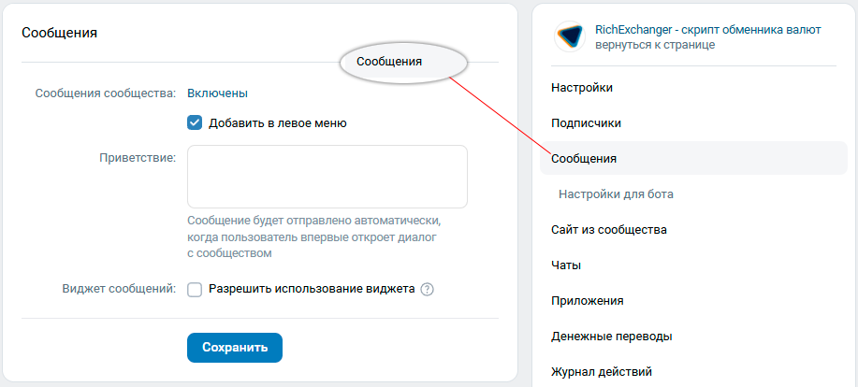Enable Разрешить использование виджета checkbox
The width and height of the screenshot is (858, 387).
coord(195,289)
